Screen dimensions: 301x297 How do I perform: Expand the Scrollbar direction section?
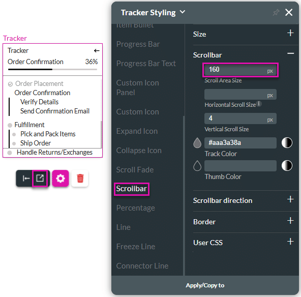pyautogui.click(x=290, y=199)
